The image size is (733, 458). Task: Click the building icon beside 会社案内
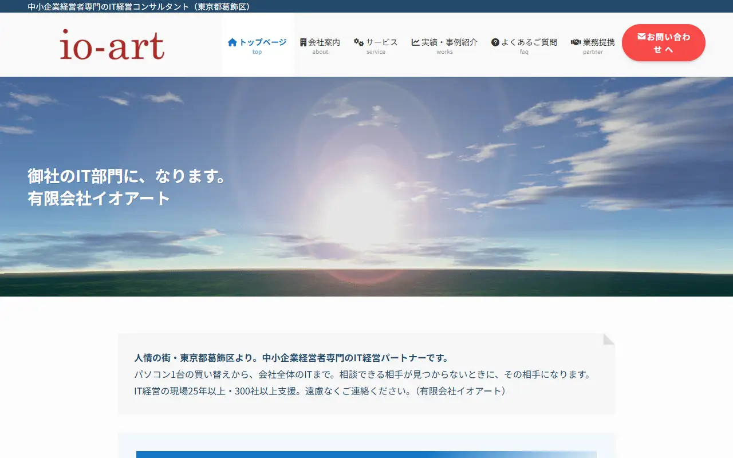pos(304,42)
